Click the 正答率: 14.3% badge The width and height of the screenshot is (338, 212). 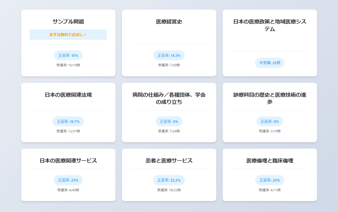(169, 55)
